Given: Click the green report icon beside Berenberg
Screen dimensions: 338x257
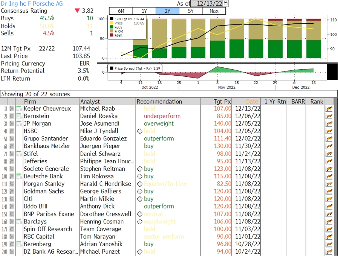Looking at the screenshot, I should point(19,244).
